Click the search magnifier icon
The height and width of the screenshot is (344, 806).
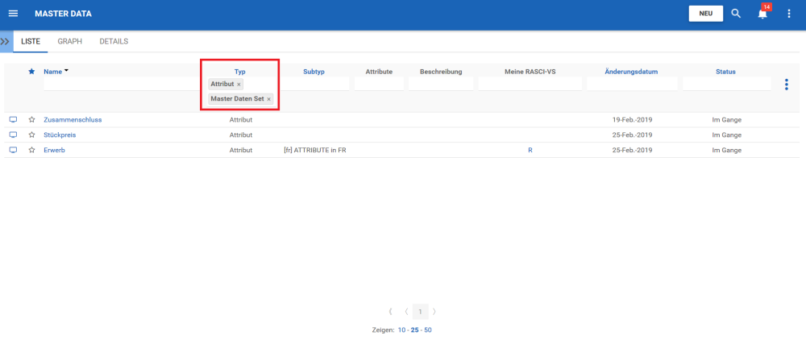click(x=736, y=14)
